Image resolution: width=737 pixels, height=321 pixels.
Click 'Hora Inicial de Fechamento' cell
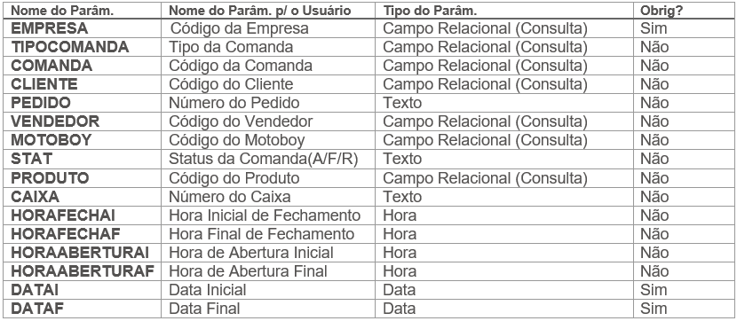pos(265,215)
